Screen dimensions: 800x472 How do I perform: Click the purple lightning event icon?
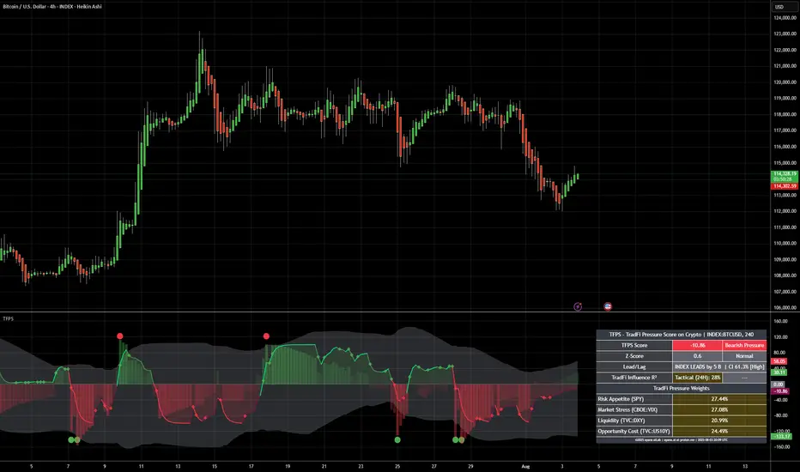click(578, 305)
